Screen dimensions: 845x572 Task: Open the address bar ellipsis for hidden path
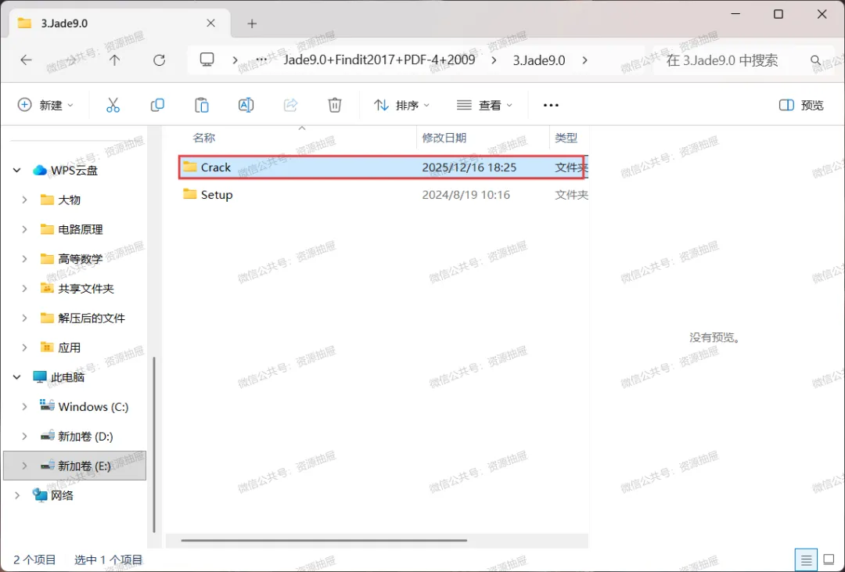(x=261, y=59)
